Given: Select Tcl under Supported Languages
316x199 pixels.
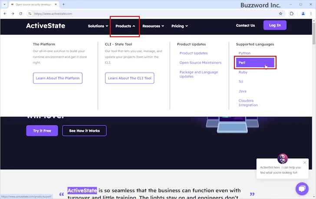Looking at the screenshot, I should point(241,81).
